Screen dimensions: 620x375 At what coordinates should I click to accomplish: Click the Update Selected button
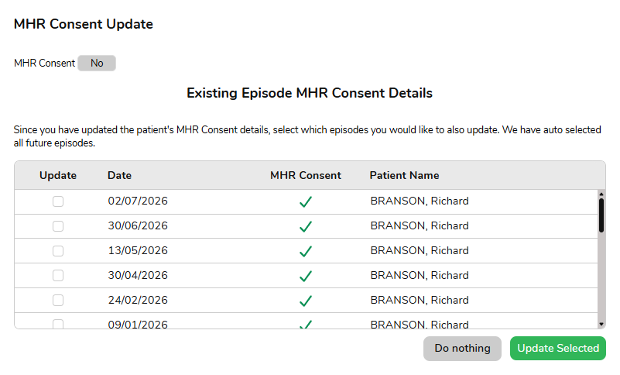558,349
